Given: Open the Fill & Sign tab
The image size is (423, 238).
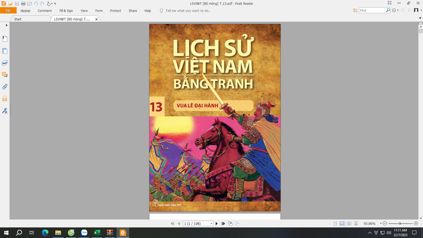Looking at the screenshot, I should click(x=66, y=11).
